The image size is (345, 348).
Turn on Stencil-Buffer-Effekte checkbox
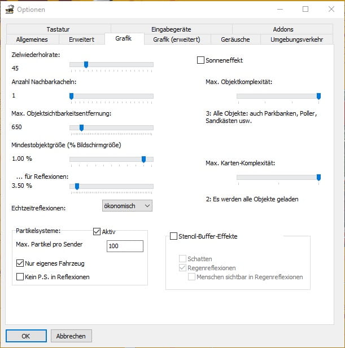pos(174,236)
